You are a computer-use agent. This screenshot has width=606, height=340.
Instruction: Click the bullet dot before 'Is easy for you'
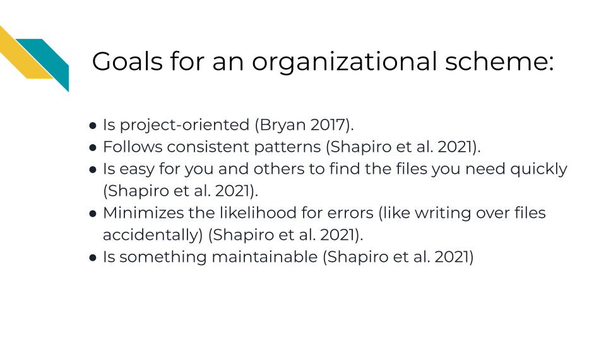coord(92,169)
